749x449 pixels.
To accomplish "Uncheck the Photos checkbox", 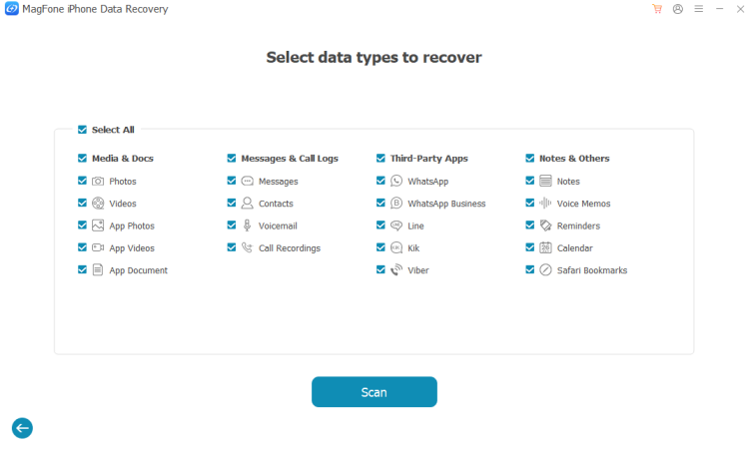I will pos(82,181).
